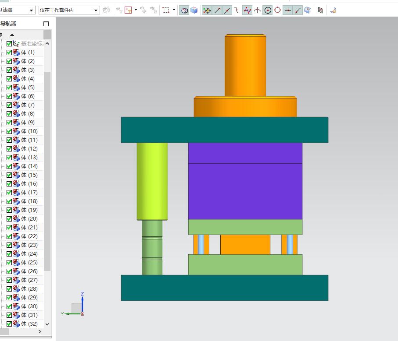Toggle Quadrant Point snap icon
398x341 pixels.
(x=277, y=10)
